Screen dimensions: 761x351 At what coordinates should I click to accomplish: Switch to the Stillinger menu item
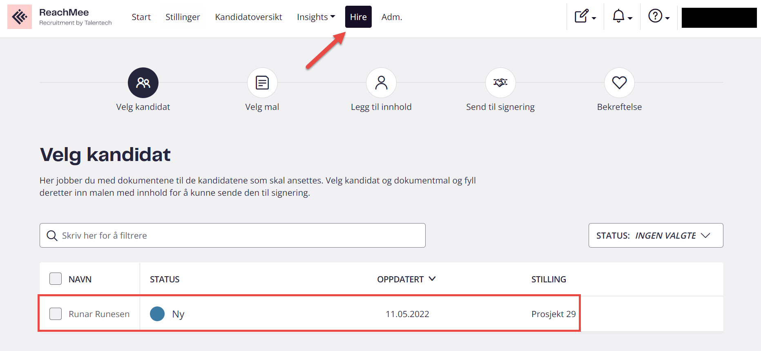183,17
